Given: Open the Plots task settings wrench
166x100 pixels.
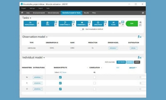Looking at the screenshot, I should coord(123,25).
